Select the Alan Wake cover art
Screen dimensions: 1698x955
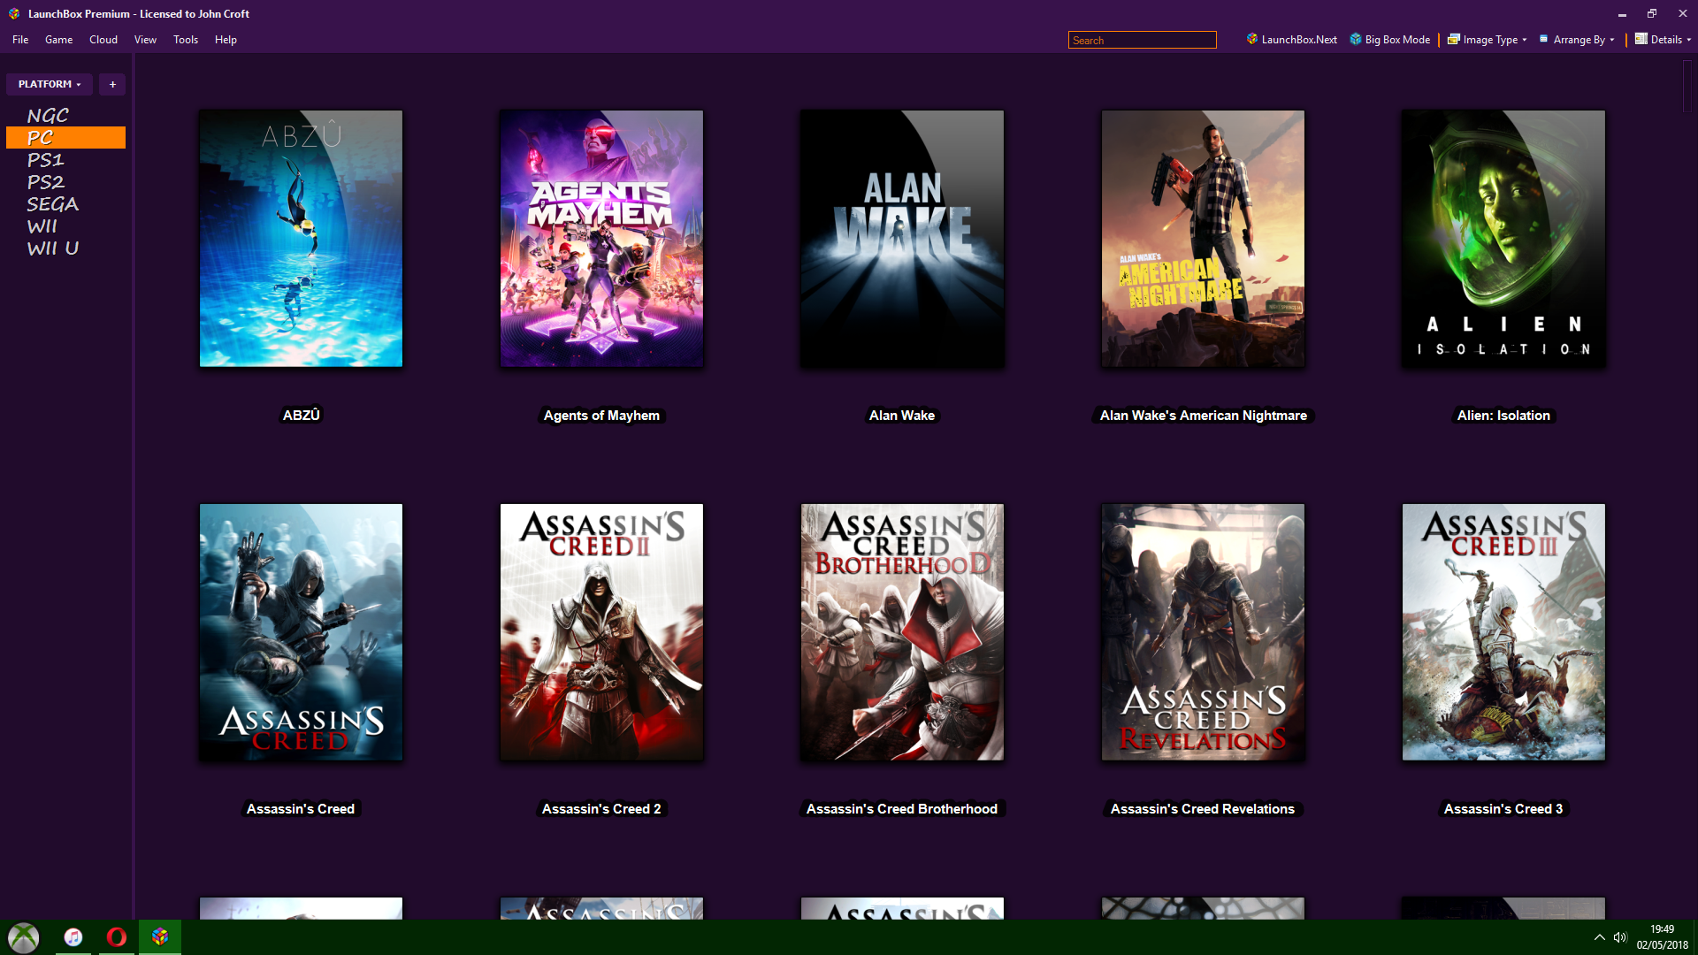coord(902,239)
